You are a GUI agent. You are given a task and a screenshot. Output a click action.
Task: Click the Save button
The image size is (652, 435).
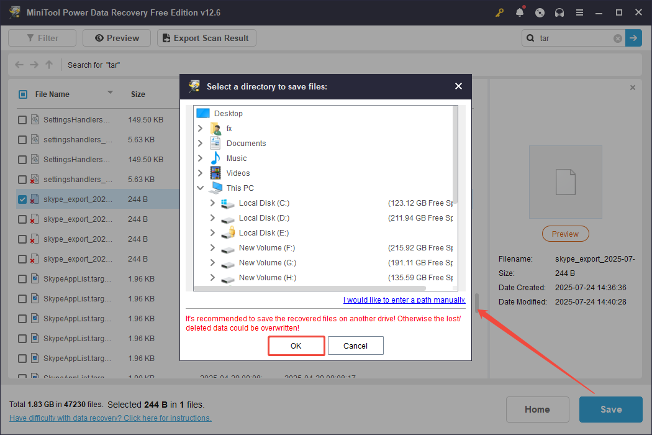click(610, 410)
